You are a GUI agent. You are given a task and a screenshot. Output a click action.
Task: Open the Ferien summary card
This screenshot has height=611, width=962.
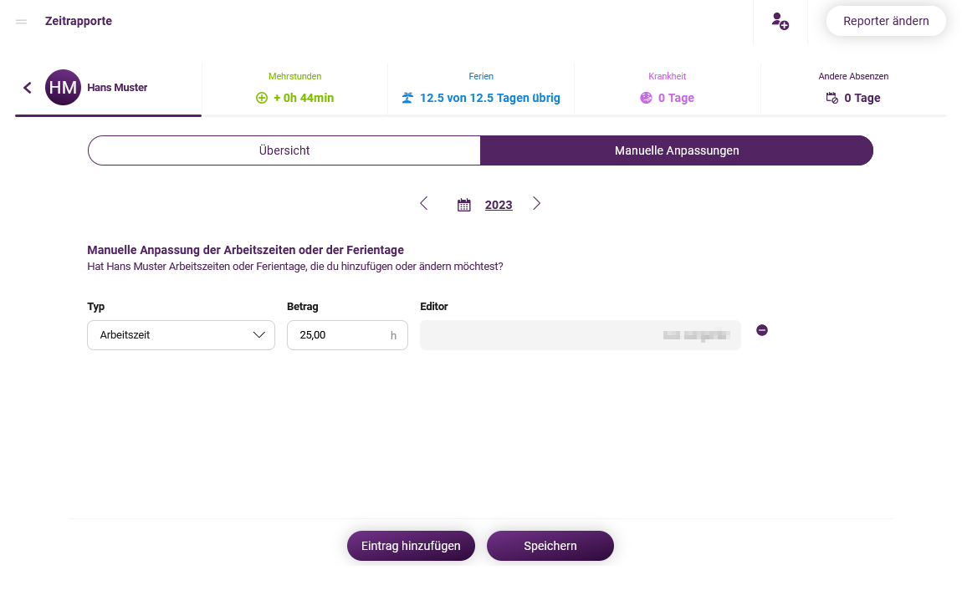481,89
